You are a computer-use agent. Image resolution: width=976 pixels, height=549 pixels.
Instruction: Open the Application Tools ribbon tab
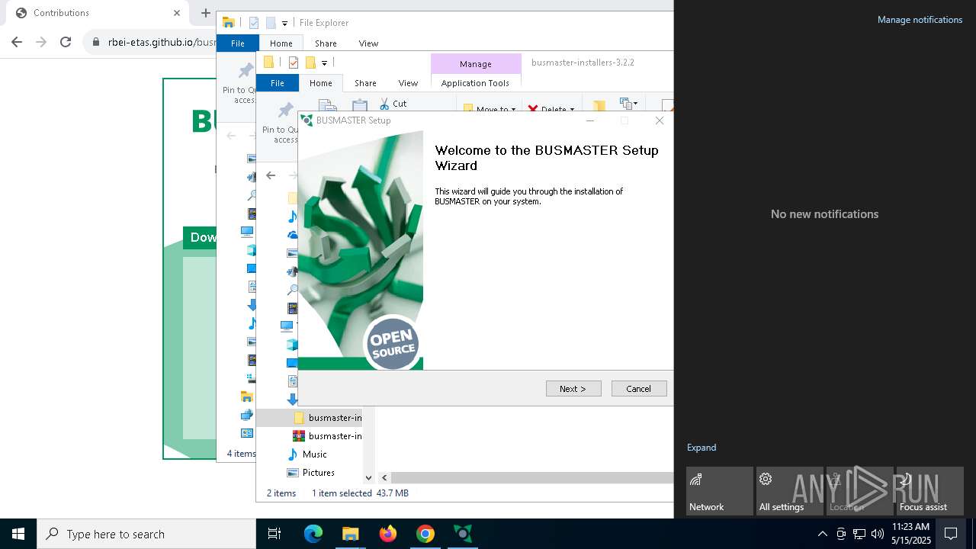click(475, 83)
